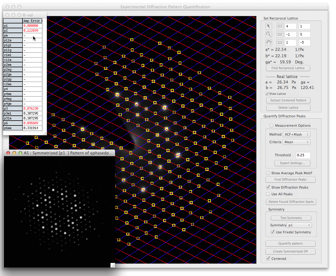Viewport: 336px width, 276px height.
Task: Select the p2gg row header
Action: coord(13,79)
